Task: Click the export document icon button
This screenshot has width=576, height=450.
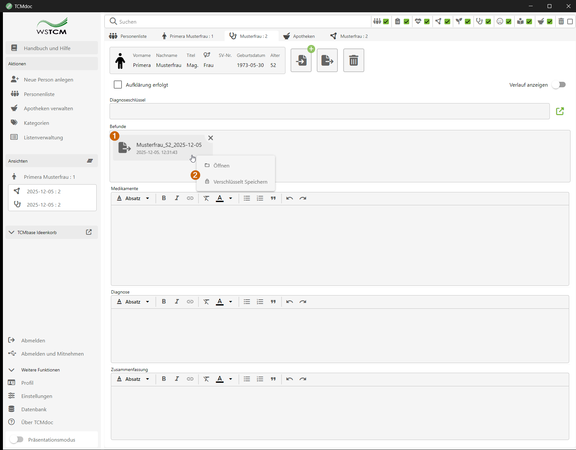Action: click(x=327, y=60)
